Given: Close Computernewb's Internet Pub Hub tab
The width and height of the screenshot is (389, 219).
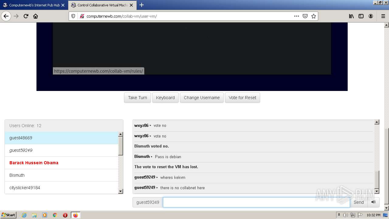Looking at the screenshot, I should click(63, 5).
